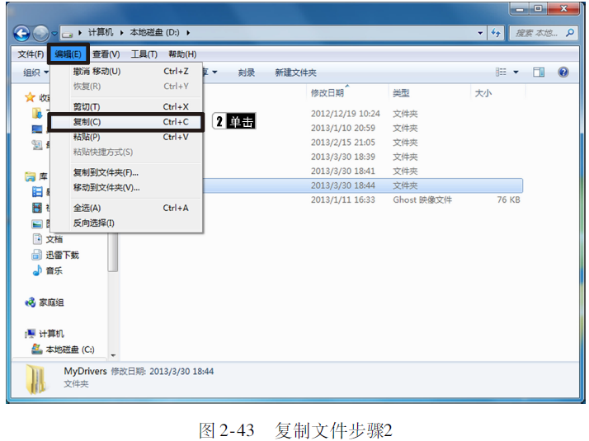Choose 移动到文件夹(V)... menu entry
Image resolution: width=589 pixels, height=441 pixels.
click(x=126, y=188)
